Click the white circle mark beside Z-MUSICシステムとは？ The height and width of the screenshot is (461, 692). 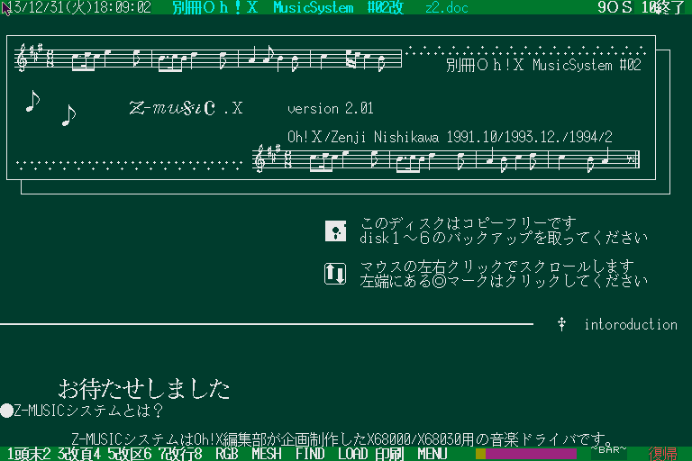(7, 411)
